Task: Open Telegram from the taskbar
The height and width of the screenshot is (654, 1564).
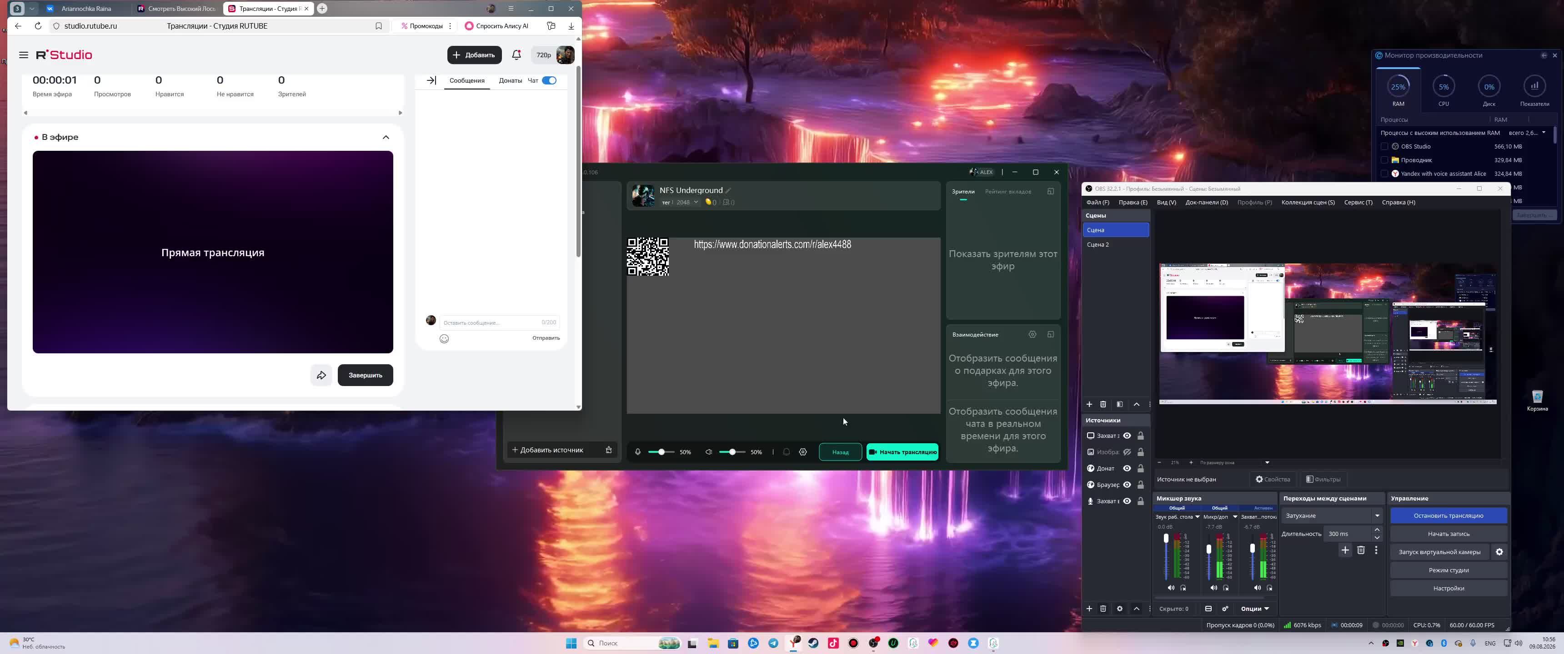Action: click(773, 643)
